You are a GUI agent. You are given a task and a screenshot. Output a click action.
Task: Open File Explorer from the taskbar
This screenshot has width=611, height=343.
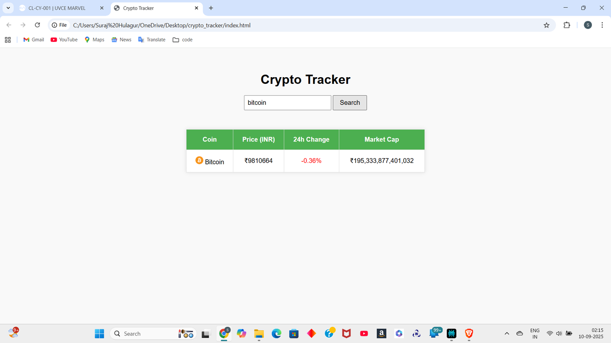[259, 333]
